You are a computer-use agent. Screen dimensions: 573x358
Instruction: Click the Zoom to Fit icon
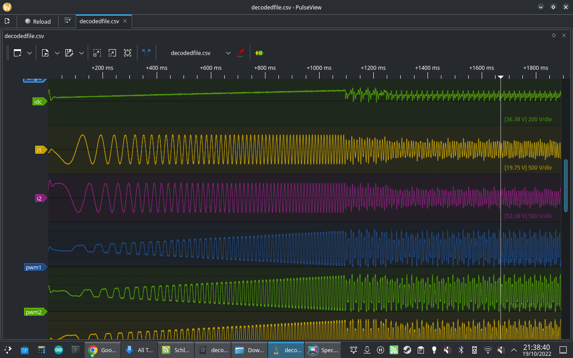tap(128, 53)
